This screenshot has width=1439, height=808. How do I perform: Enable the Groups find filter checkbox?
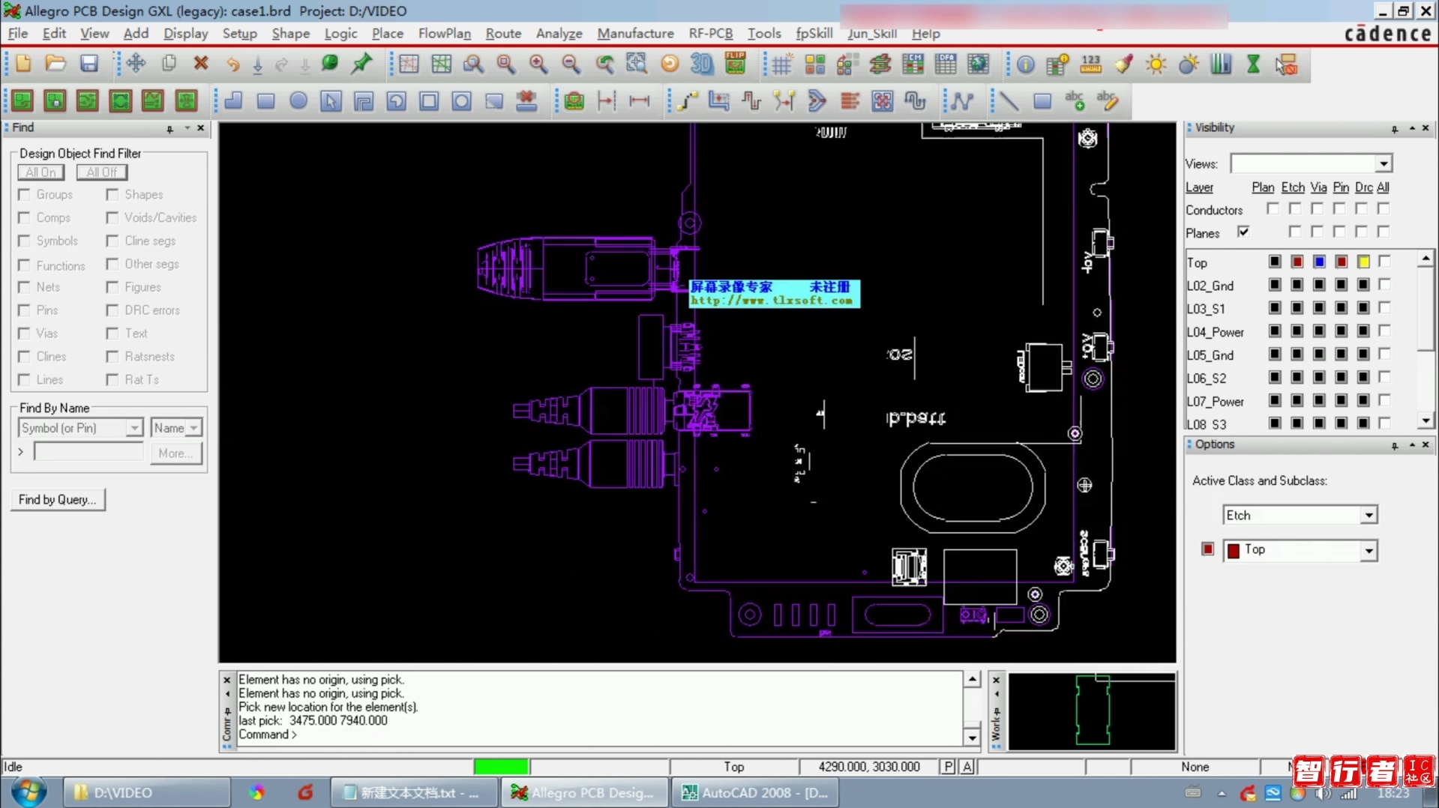pos(24,195)
